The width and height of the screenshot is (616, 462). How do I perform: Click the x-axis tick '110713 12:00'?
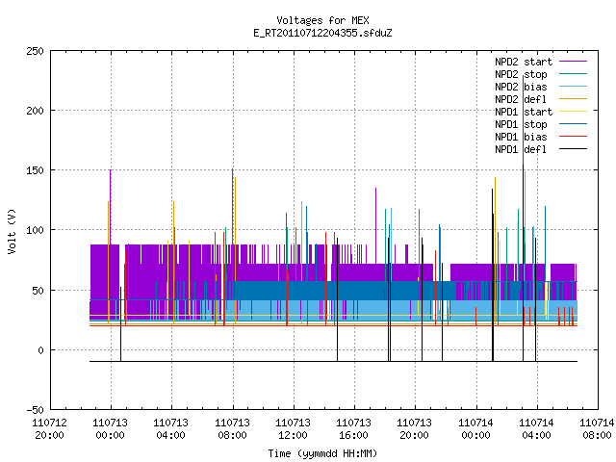click(x=293, y=429)
